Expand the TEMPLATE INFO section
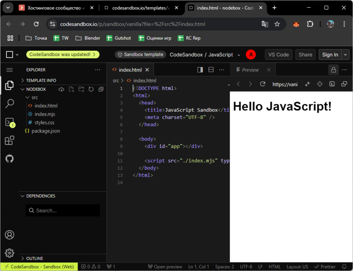Image resolution: width=353 pixels, height=271 pixels. (41, 80)
